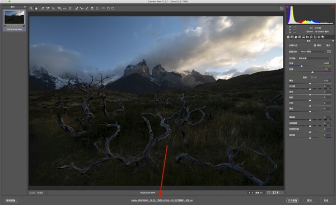Select the Color treatment radio button
The height and width of the screenshot is (205, 336).
[x=315, y=45]
